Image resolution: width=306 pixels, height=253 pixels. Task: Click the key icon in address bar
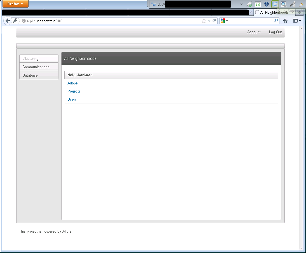15,21
